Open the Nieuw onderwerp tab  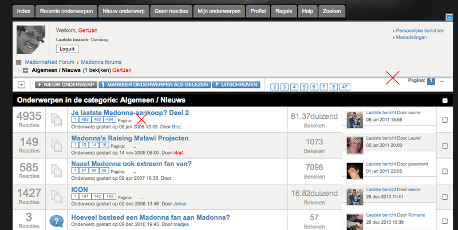[124, 11]
